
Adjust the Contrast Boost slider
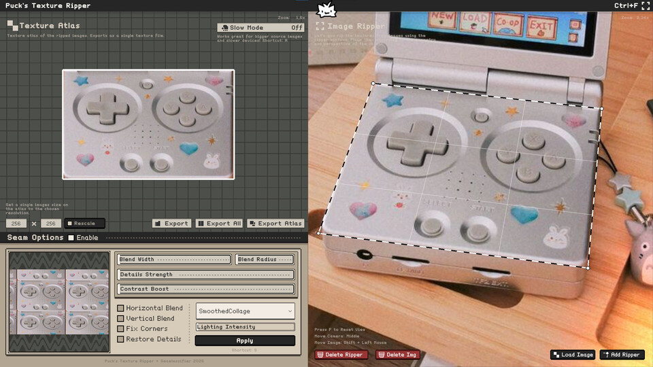205,289
